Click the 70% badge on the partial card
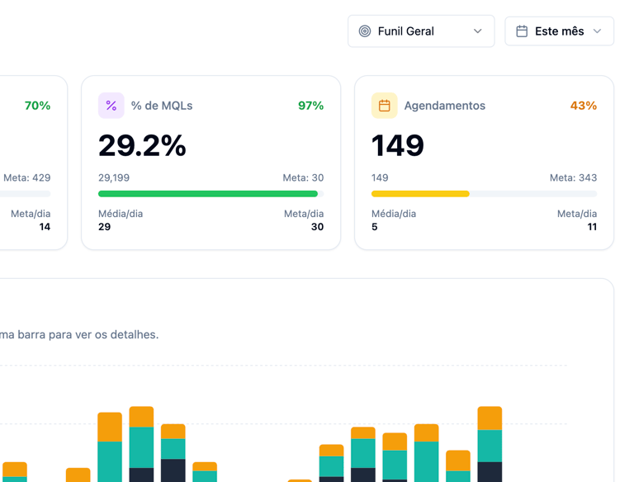 [x=37, y=106]
